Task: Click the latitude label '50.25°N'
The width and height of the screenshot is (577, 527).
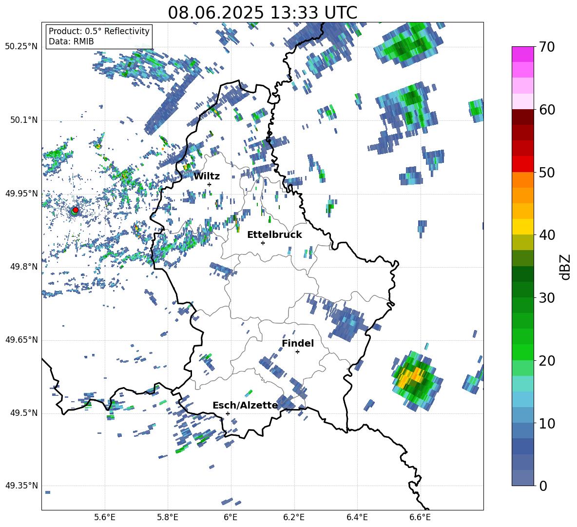Action: click(x=21, y=47)
